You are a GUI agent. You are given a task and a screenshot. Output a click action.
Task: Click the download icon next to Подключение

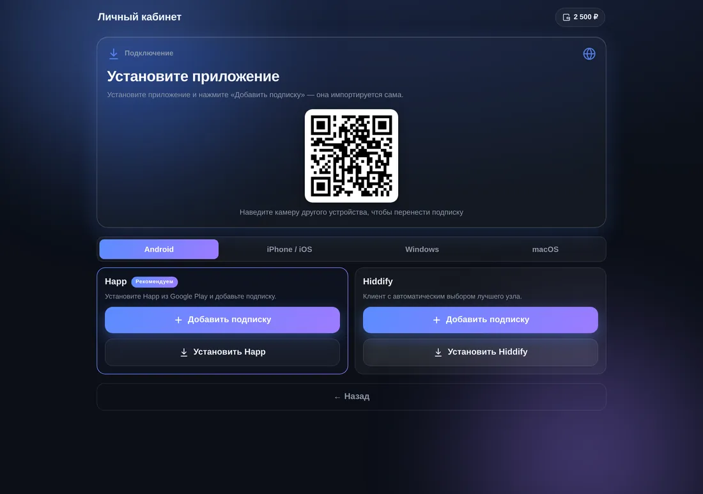[113, 54]
